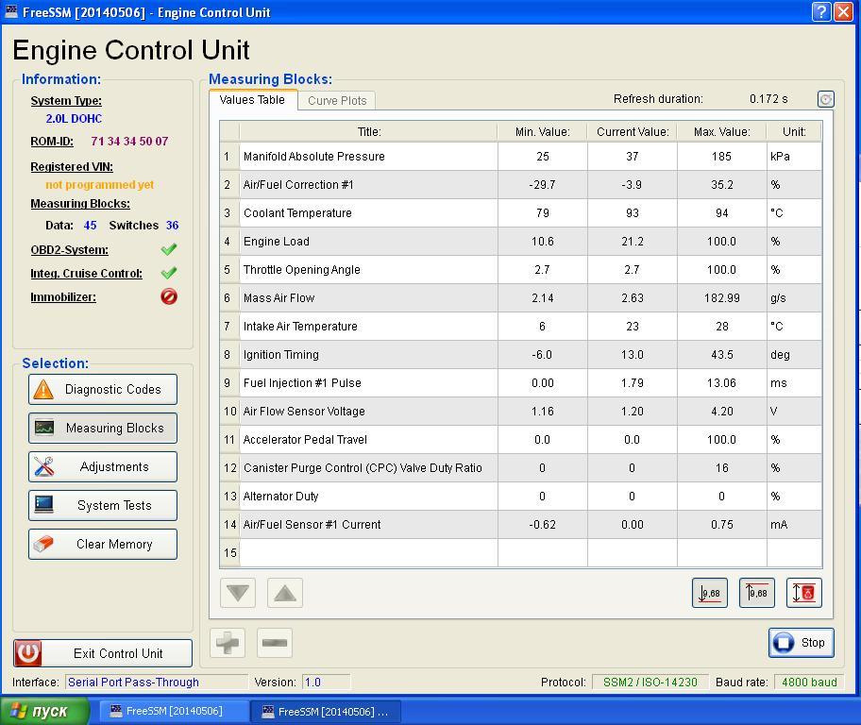This screenshot has width=861, height=725.
Task: Select Air Flow Sensor Voltage row
Action: 520,412
